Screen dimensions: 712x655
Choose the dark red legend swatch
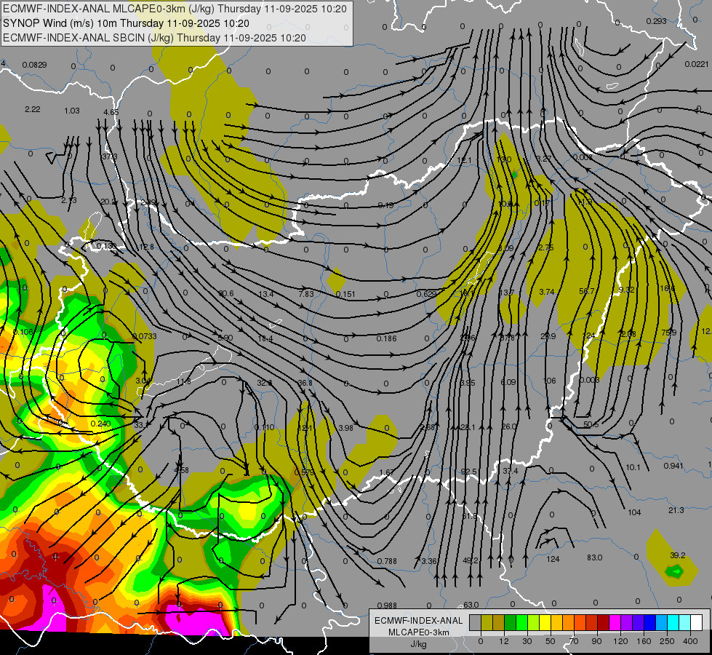[x=604, y=622]
